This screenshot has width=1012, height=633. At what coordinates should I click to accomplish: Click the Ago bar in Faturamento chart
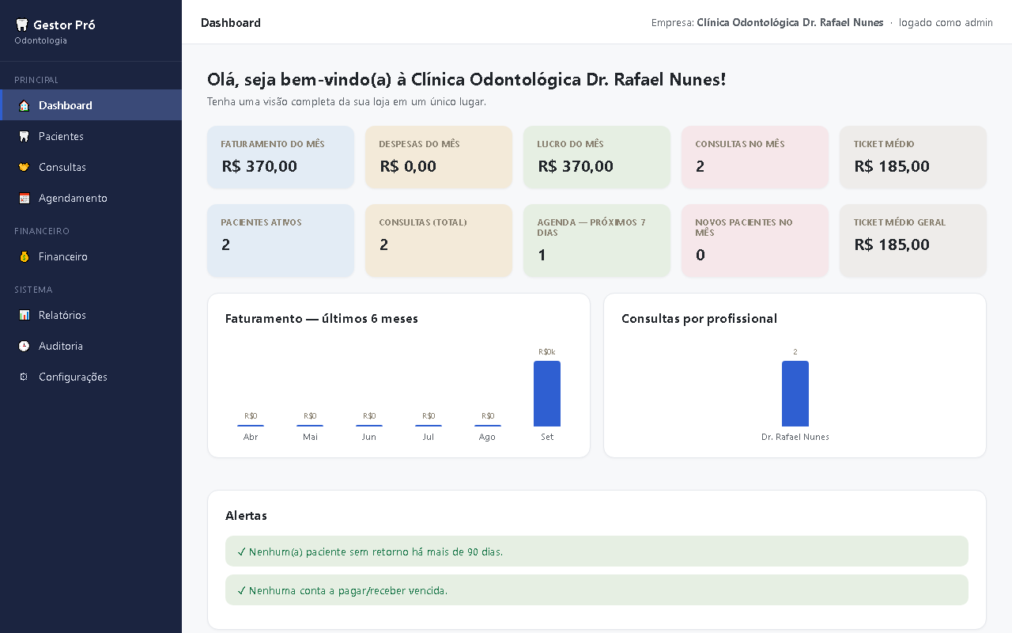click(x=488, y=426)
